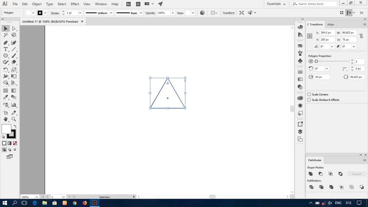Open the Effect menu
Viewport: 368px width, 207px height.
75,4
